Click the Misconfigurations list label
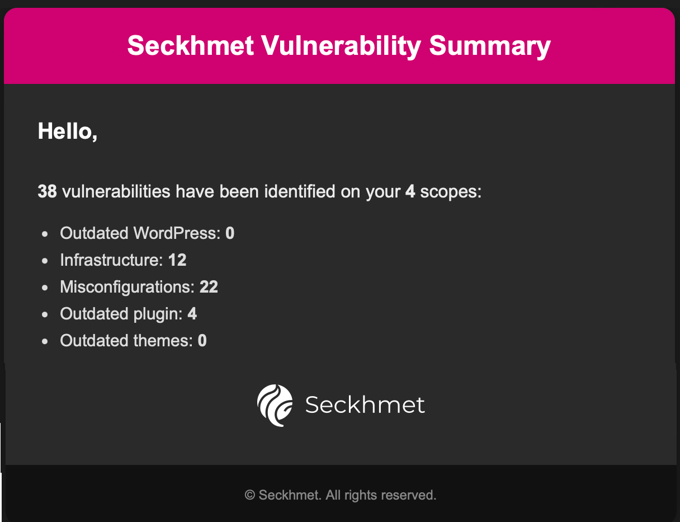The image size is (680, 522). [127, 287]
